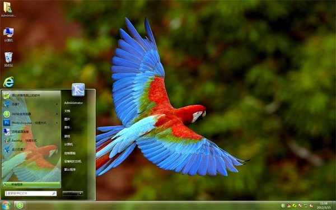Image resolution: width=336 pixels, height=210 pixels.
Task: Launch 迅雷7 from the Start menu
Action: (31, 104)
